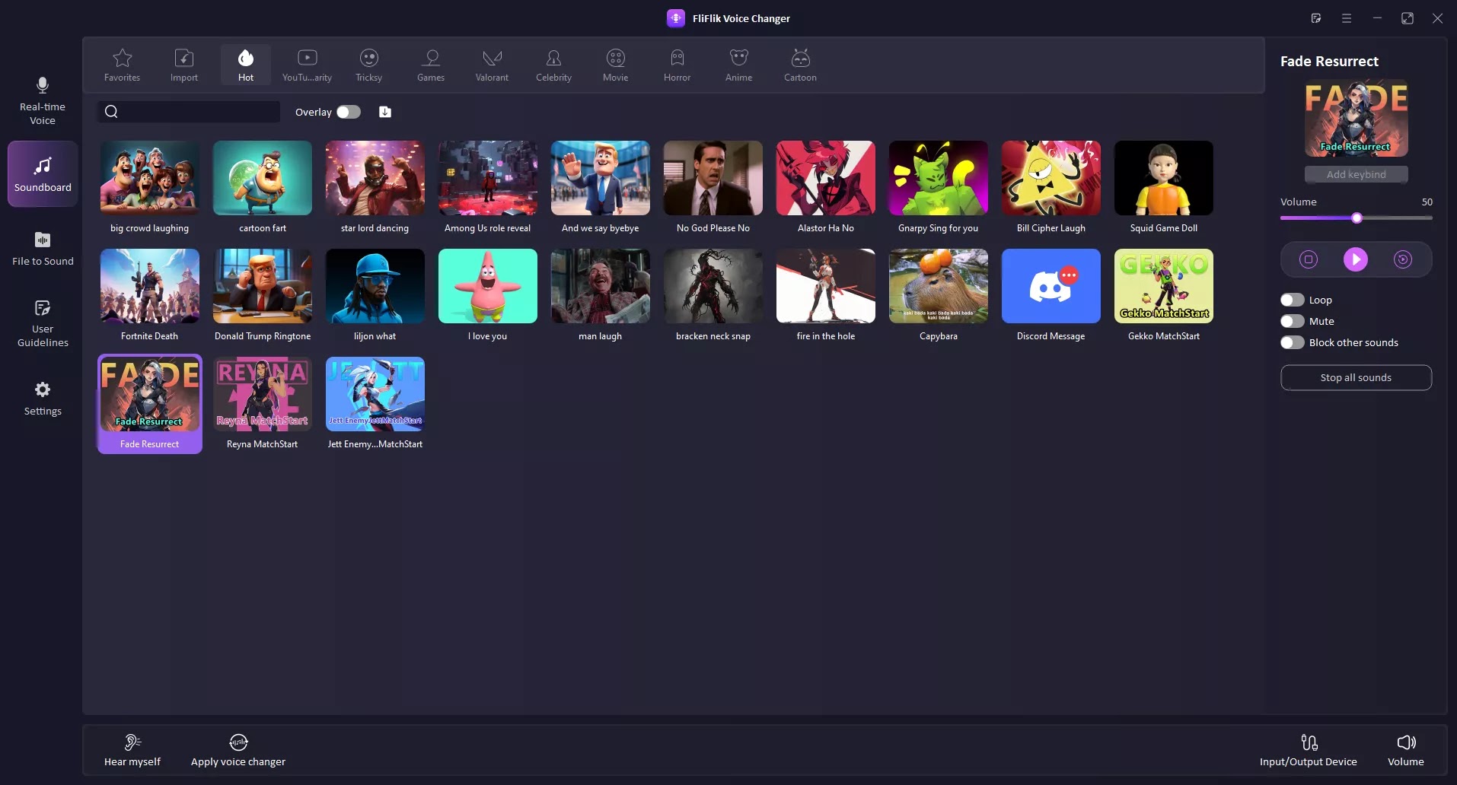This screenshot has width=1457, height=785.
Task: Switch to the Valorant category tab
Action: [492, 65]
